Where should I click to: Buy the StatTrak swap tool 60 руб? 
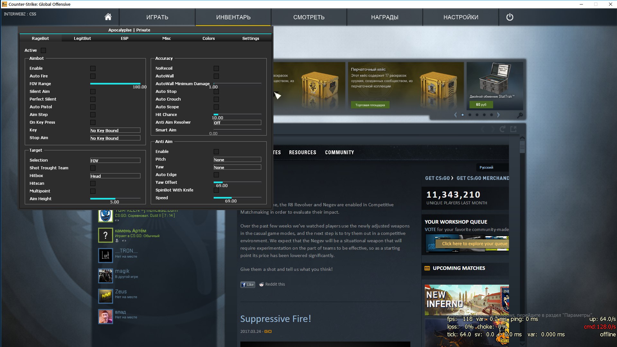[x=481, y=104]
